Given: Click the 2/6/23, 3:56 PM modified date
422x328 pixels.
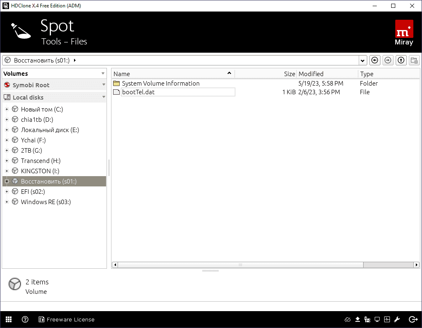Looking at the screenshot, I should [319, 92].
